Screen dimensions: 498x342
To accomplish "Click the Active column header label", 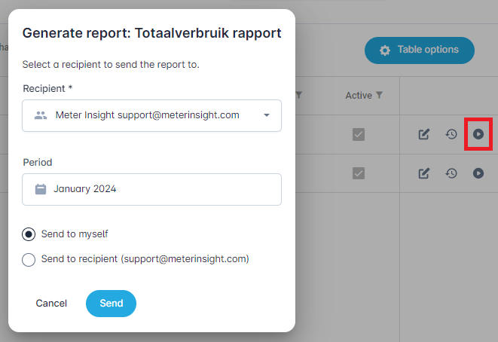I will click(x=358, y=95).
